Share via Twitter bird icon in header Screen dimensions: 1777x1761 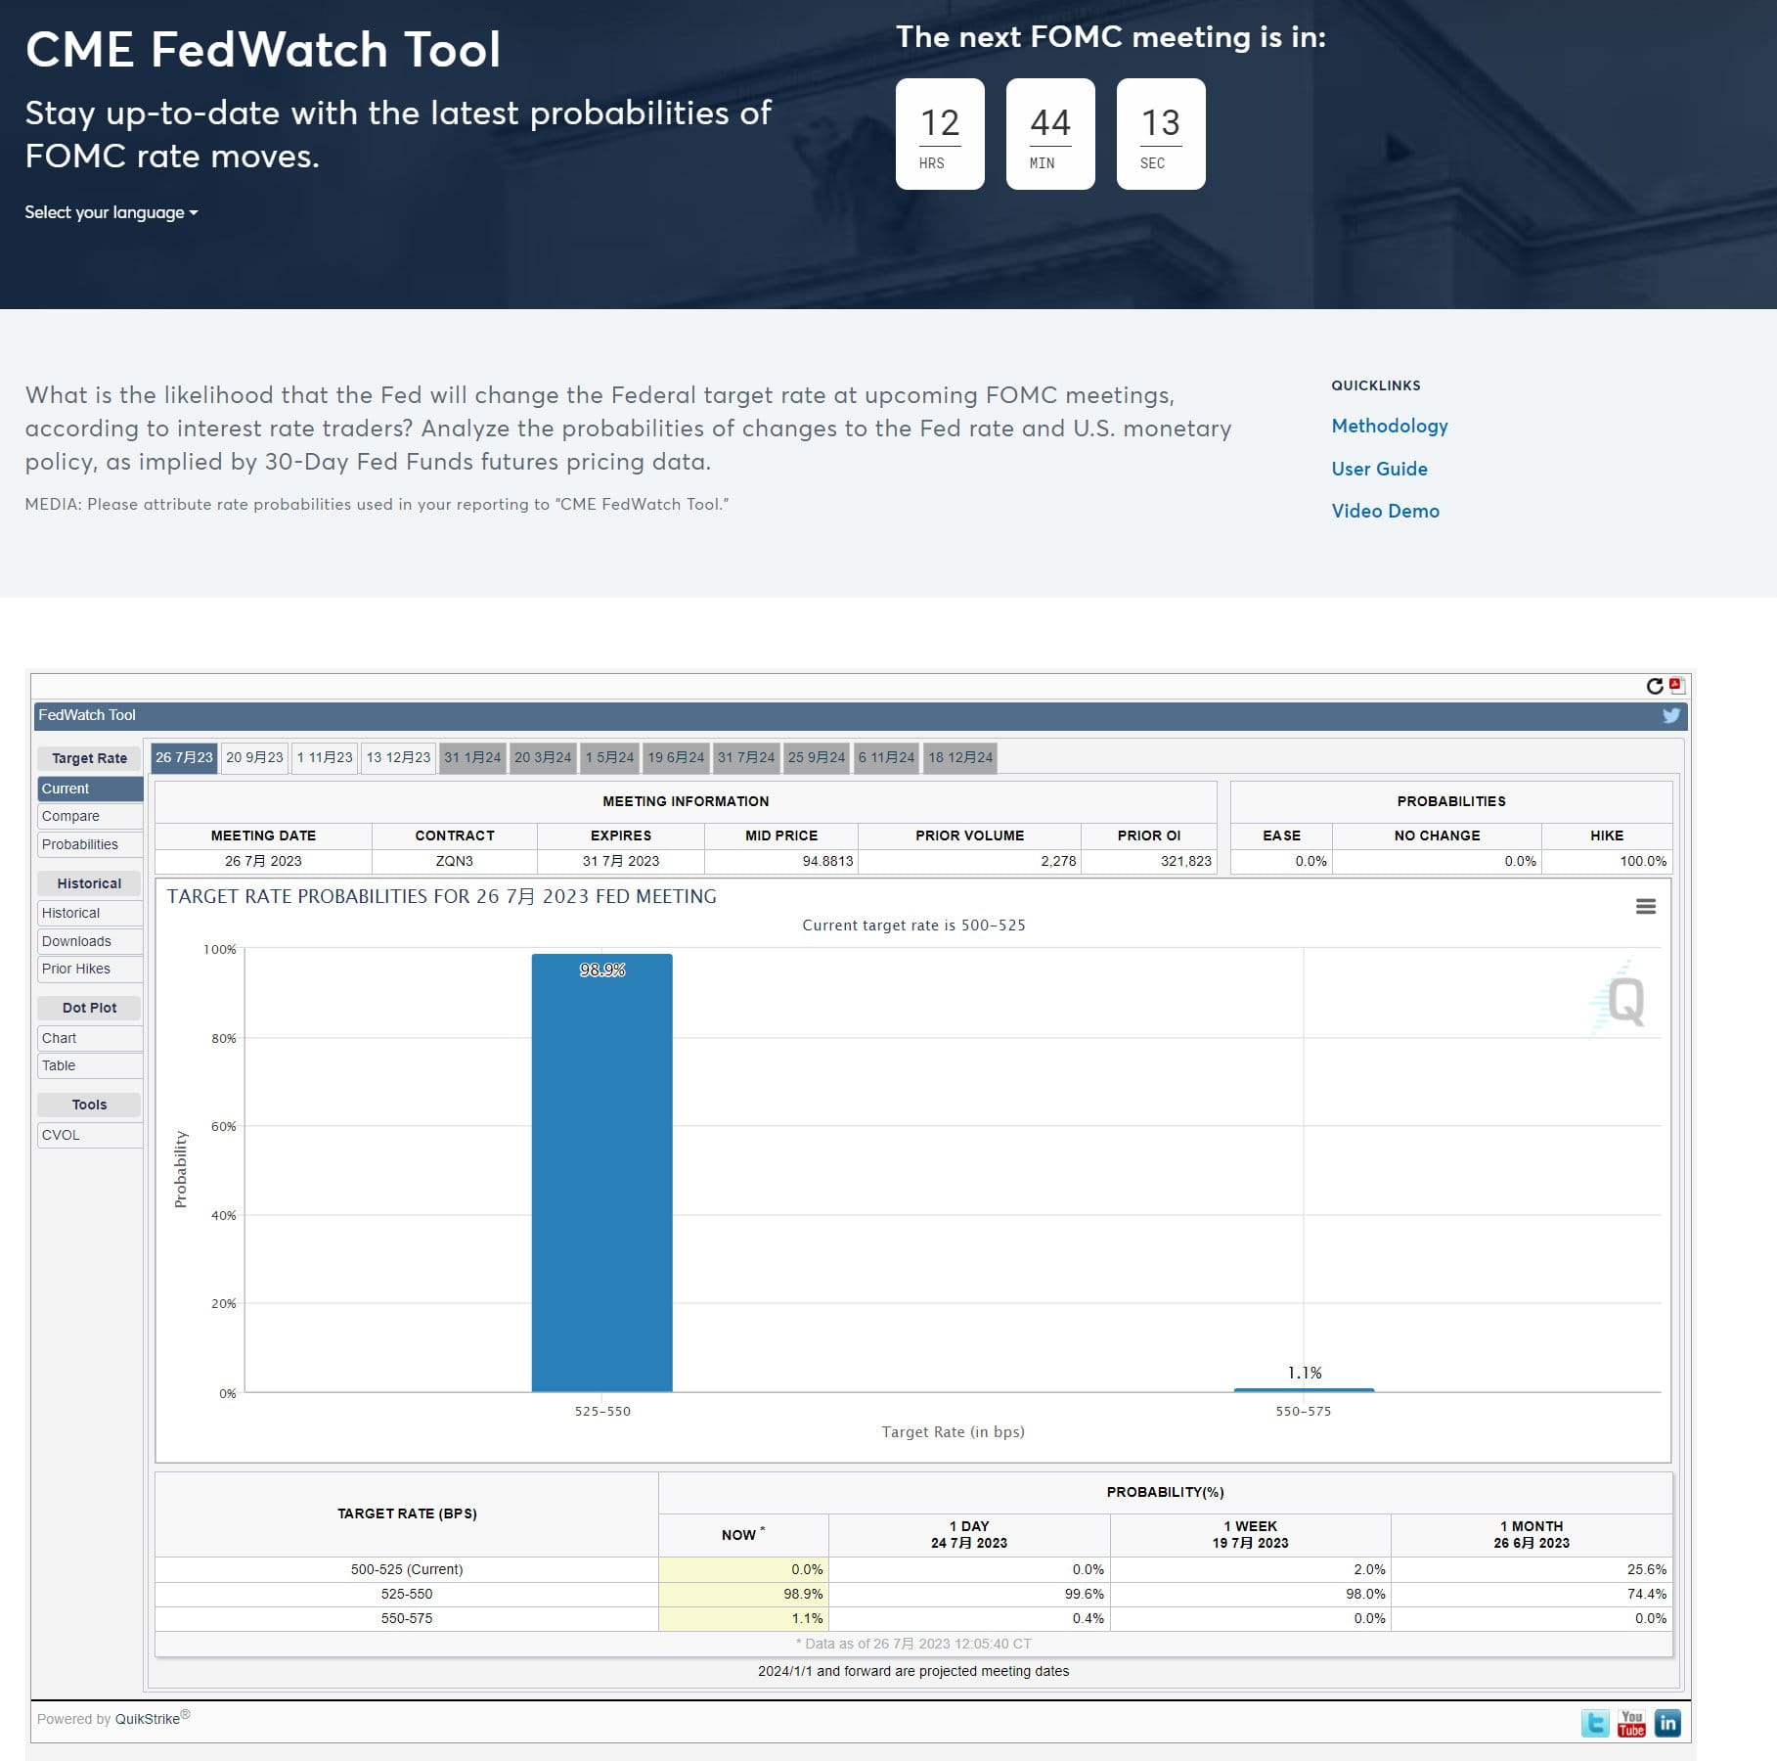(1671, 715)
